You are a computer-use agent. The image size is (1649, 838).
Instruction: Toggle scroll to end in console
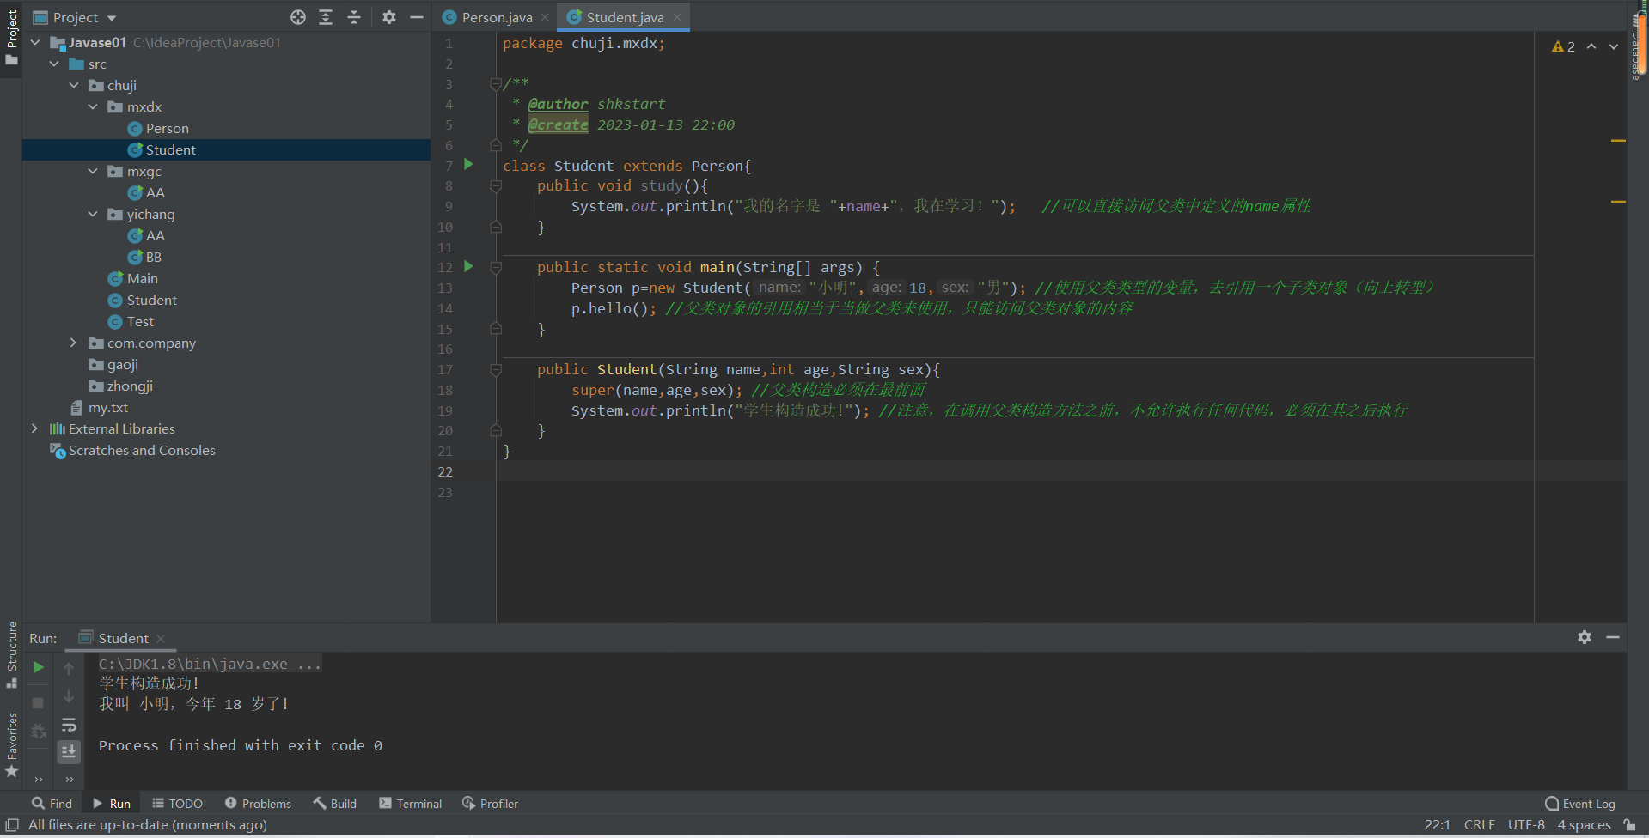[69, 752]
